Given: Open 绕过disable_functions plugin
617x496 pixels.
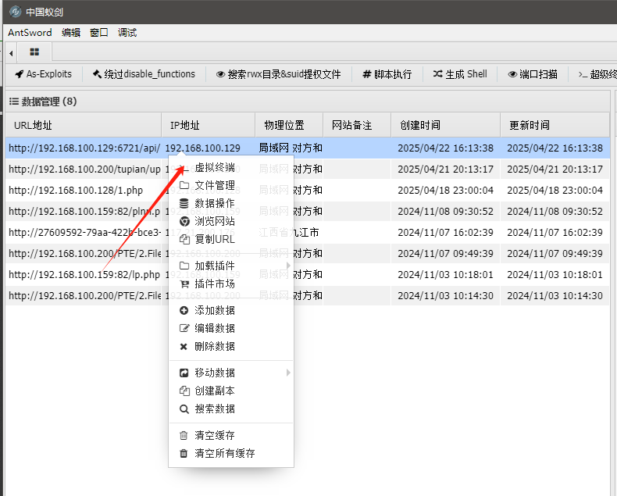Looking at the screenshot, I should 144,74.
